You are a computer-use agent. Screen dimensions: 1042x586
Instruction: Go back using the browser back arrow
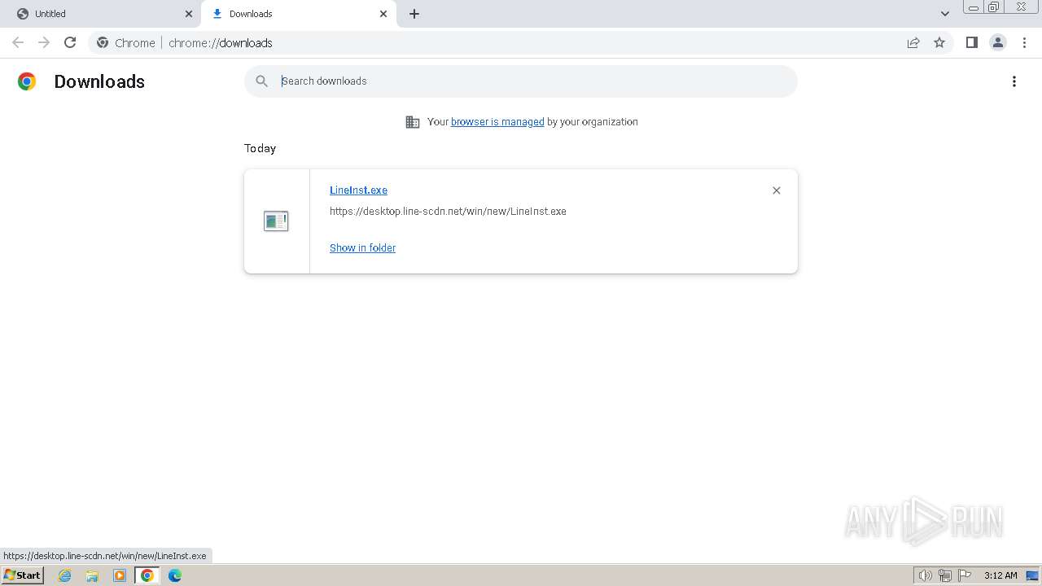(x=18, y=42)
